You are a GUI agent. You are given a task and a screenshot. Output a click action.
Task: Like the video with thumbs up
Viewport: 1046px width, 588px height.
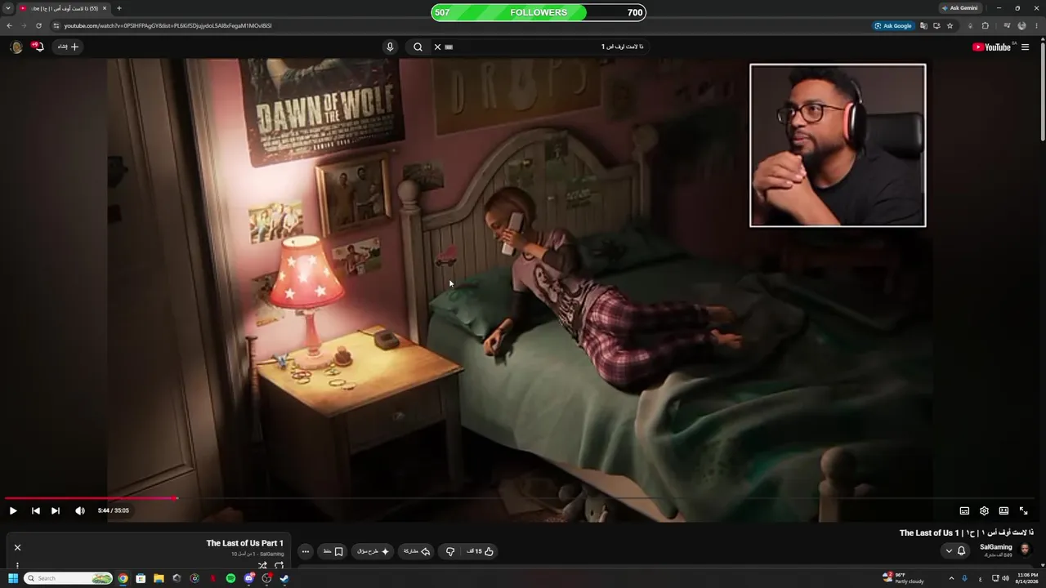[481, 551]
